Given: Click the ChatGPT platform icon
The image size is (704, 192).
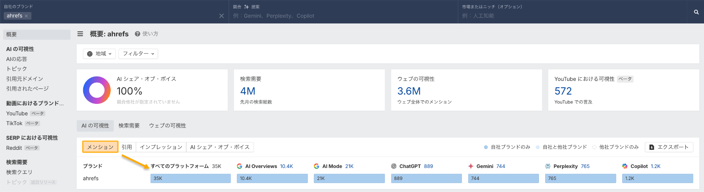Looking at the screenshot, I should click(x=394, y=166).
